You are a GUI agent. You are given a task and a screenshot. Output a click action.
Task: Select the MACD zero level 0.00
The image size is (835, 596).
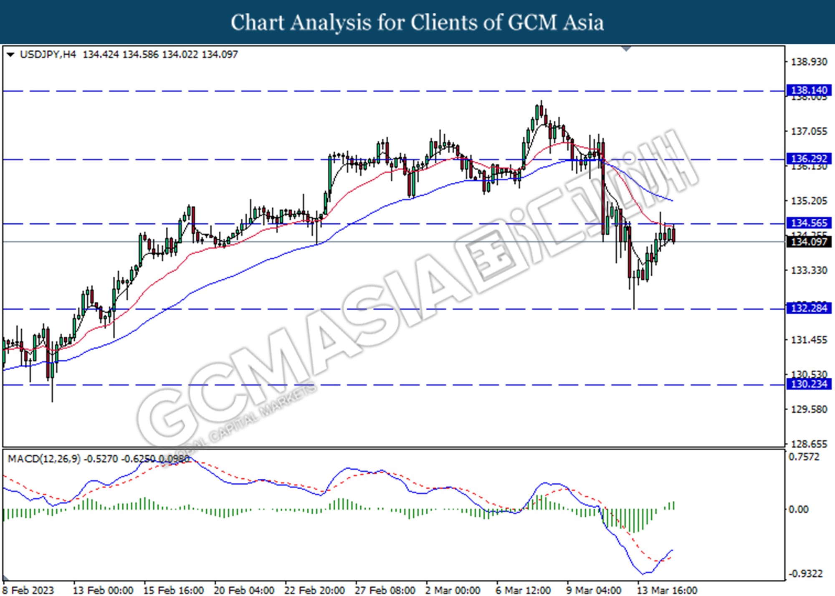coord(798,510)
